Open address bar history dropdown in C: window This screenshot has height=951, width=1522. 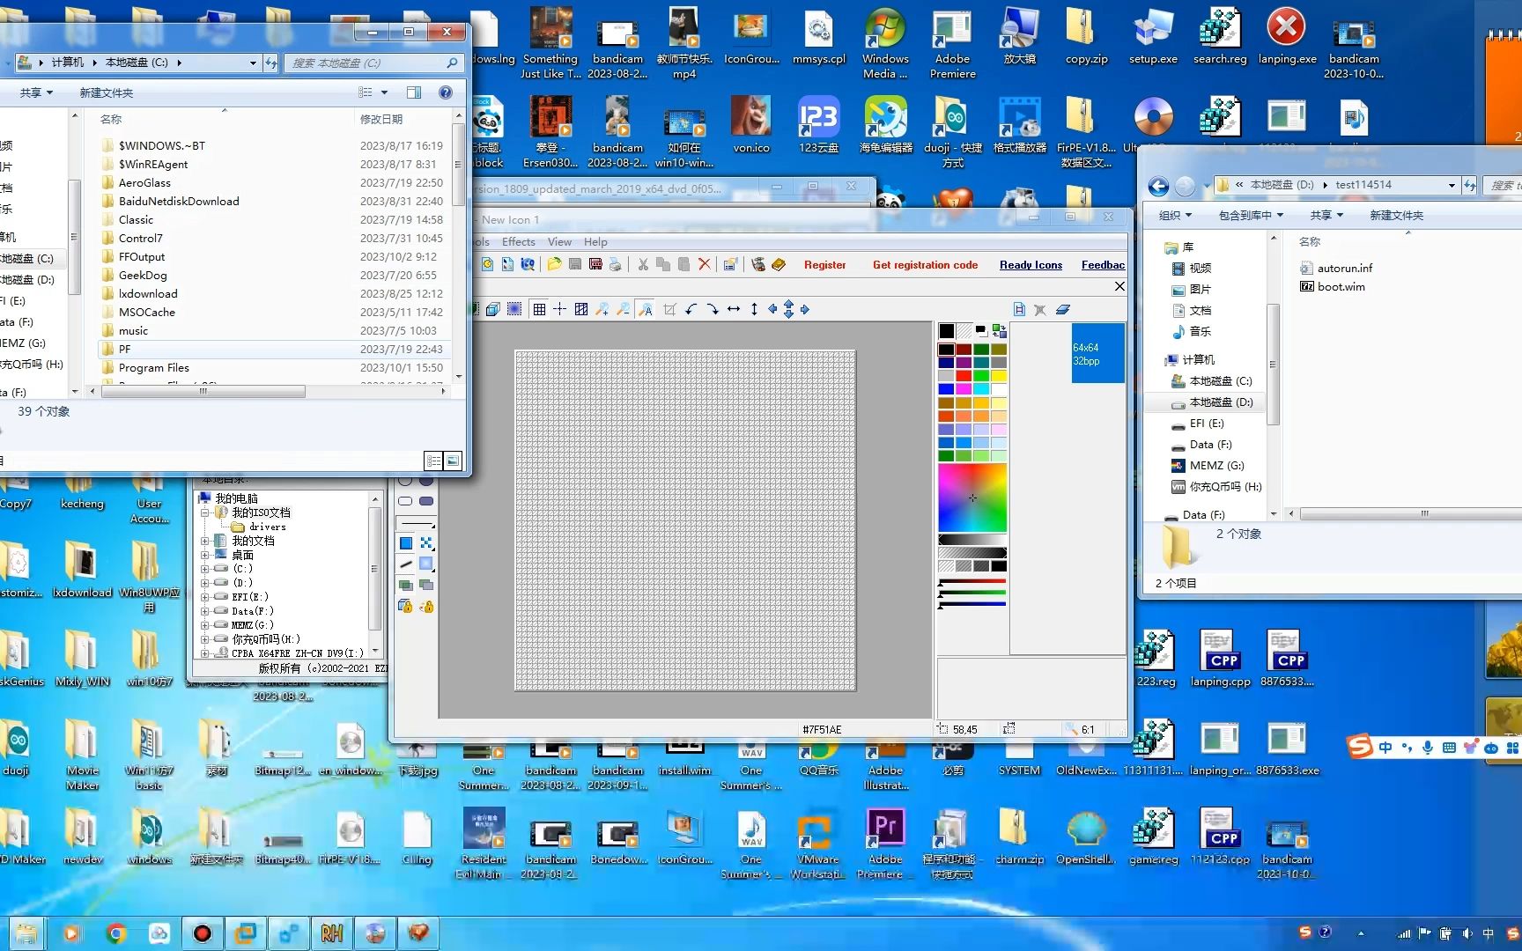click(x=253, y=63)
